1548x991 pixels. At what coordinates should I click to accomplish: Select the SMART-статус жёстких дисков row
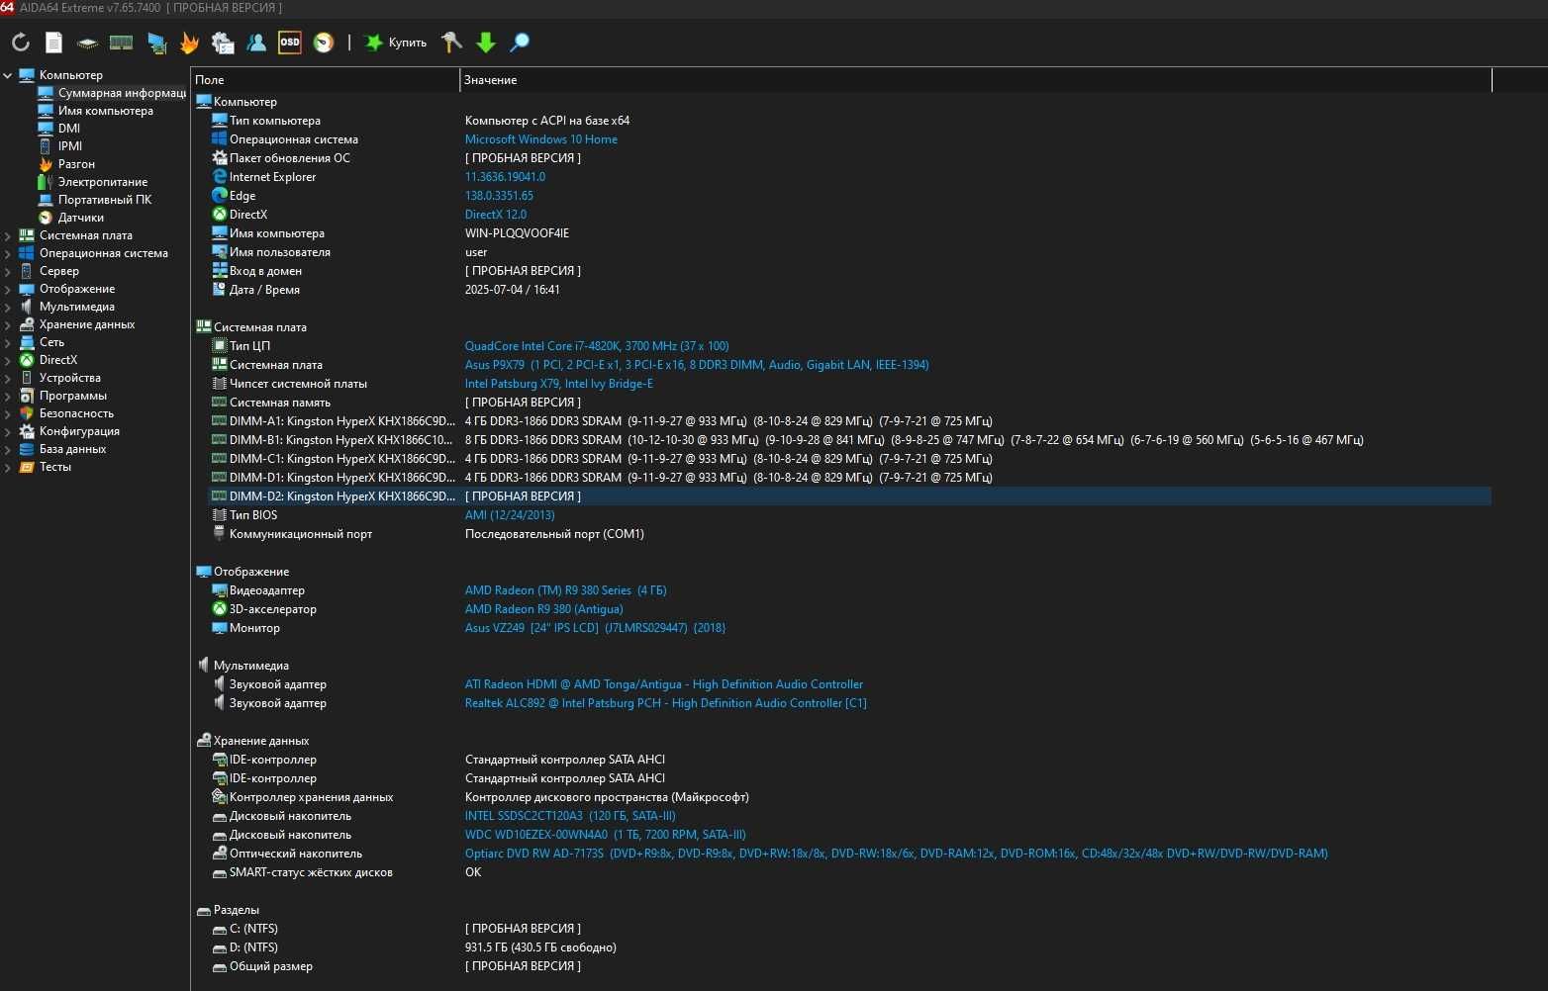[849, 872]
